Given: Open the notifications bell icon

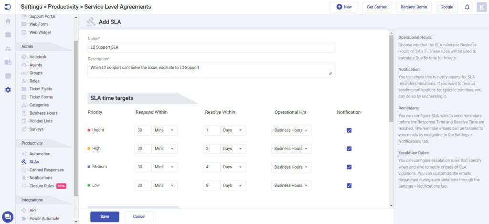Looking at the screenshot, I should point(467,7).
